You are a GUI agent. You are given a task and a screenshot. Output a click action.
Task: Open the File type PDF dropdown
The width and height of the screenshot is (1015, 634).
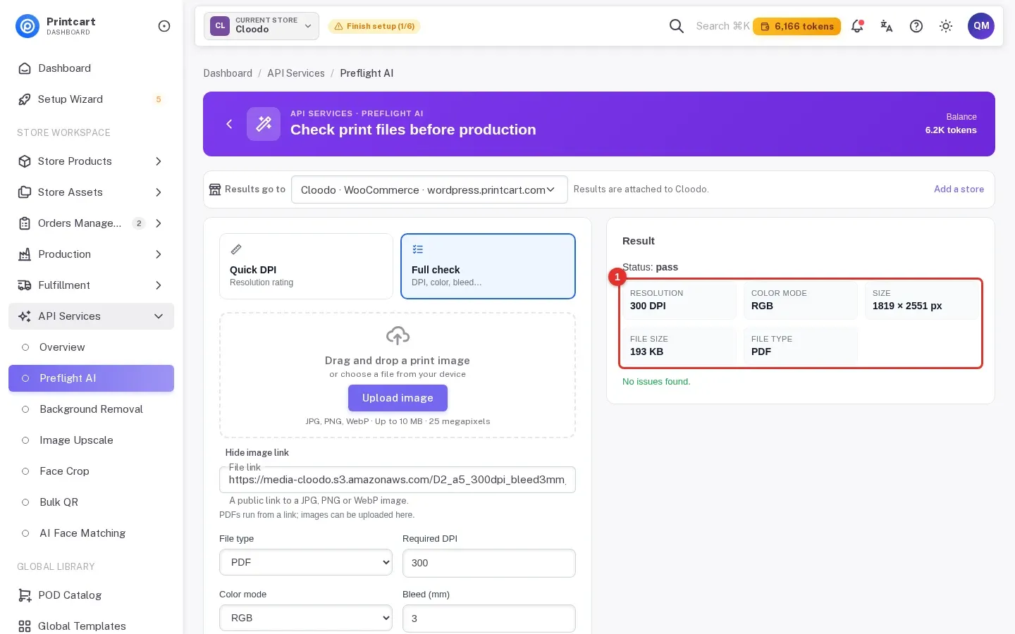pos(306,562)
